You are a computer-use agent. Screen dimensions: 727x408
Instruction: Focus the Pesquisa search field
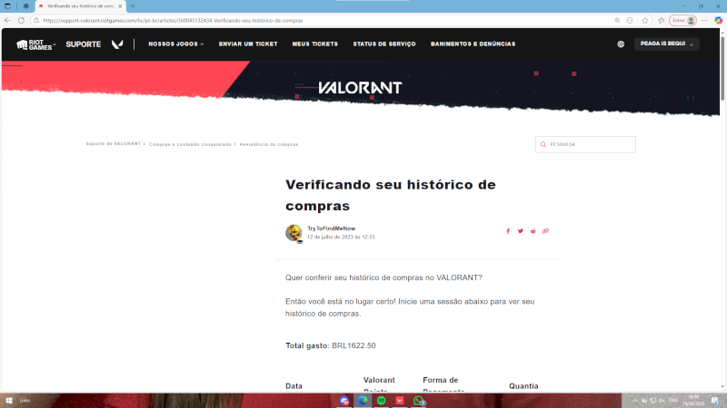coord(585,144)
